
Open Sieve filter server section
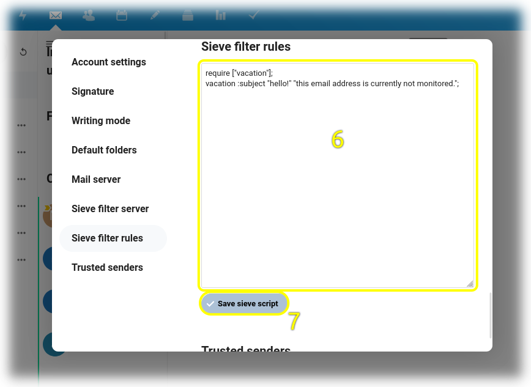click(x=110, y=208)
